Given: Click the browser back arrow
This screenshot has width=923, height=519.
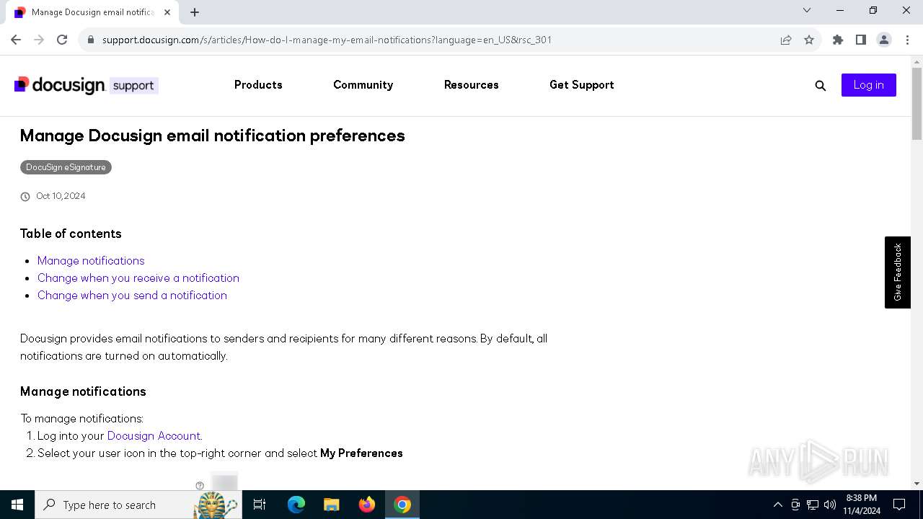Looking at the screenshot, I should pos(16,40).
